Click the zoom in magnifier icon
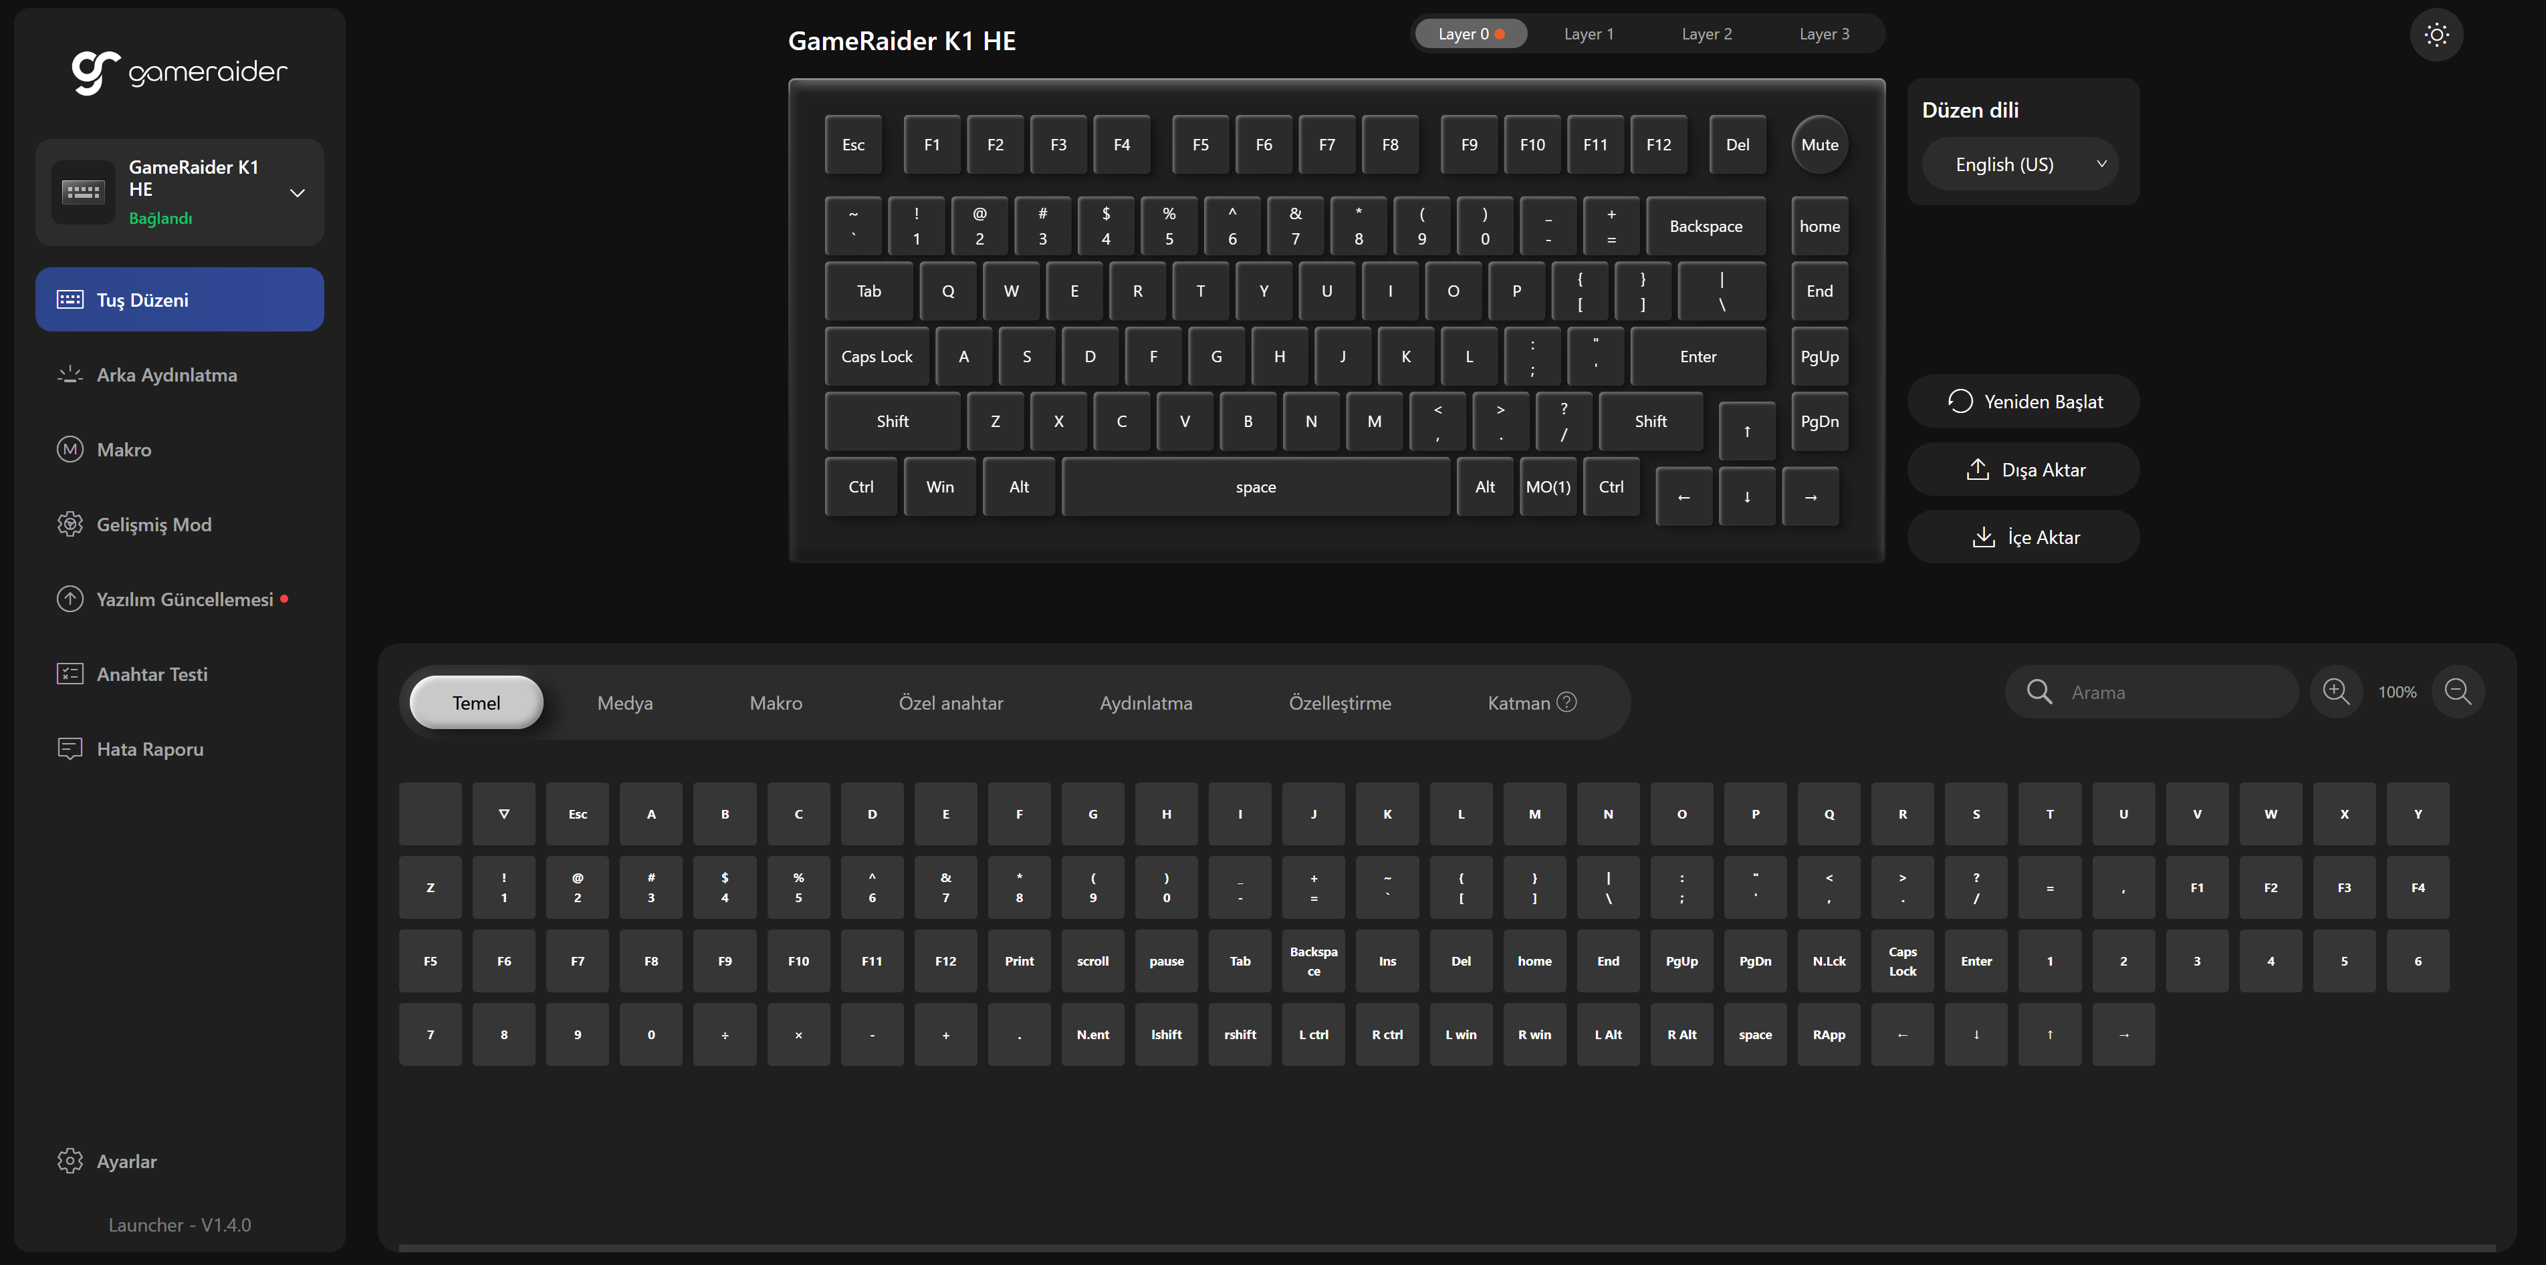2546x1265 pixels. coord(2335,691)
